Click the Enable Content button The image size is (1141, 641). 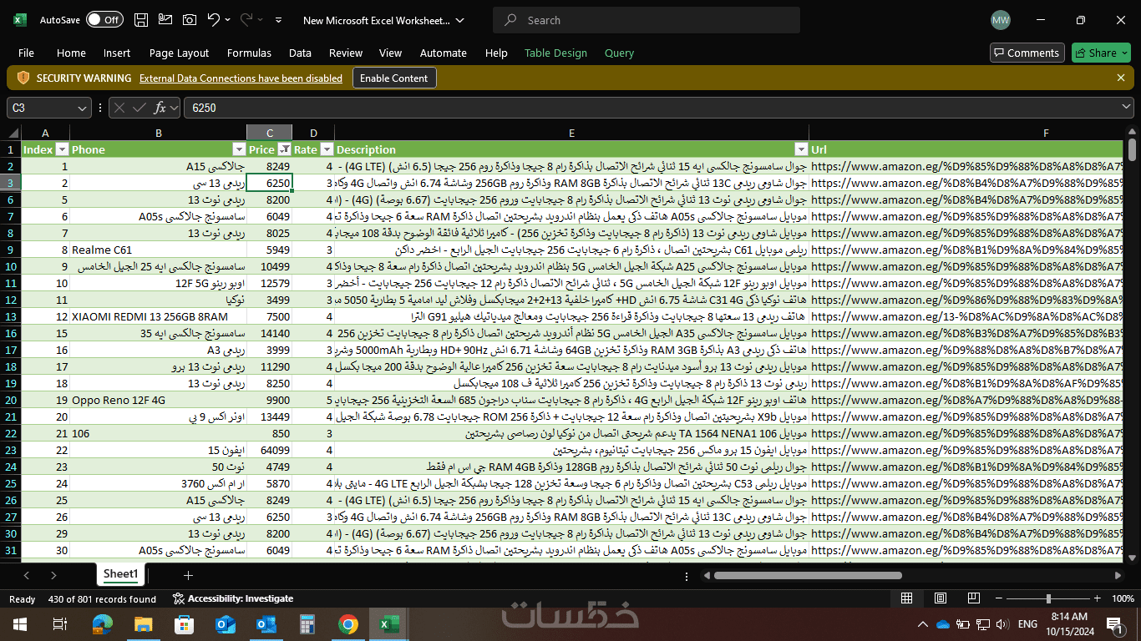click(x=393, y=78)
